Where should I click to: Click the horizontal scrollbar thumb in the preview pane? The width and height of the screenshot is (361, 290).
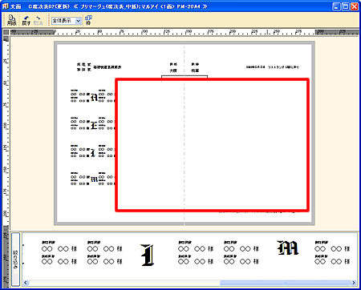click(x=285, y=283)
